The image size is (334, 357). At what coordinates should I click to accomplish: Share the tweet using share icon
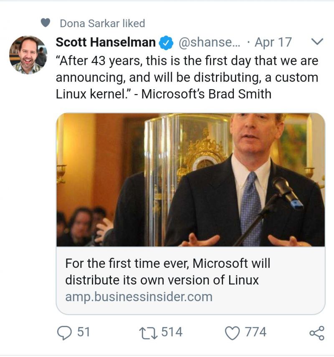316,332
